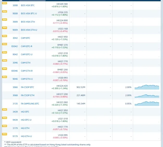
Task: Open stock code 9008 link
Action: coord(15,14)
